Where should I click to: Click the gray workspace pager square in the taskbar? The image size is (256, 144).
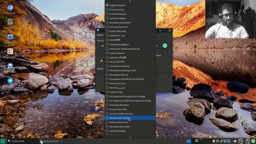pos(197,141)
